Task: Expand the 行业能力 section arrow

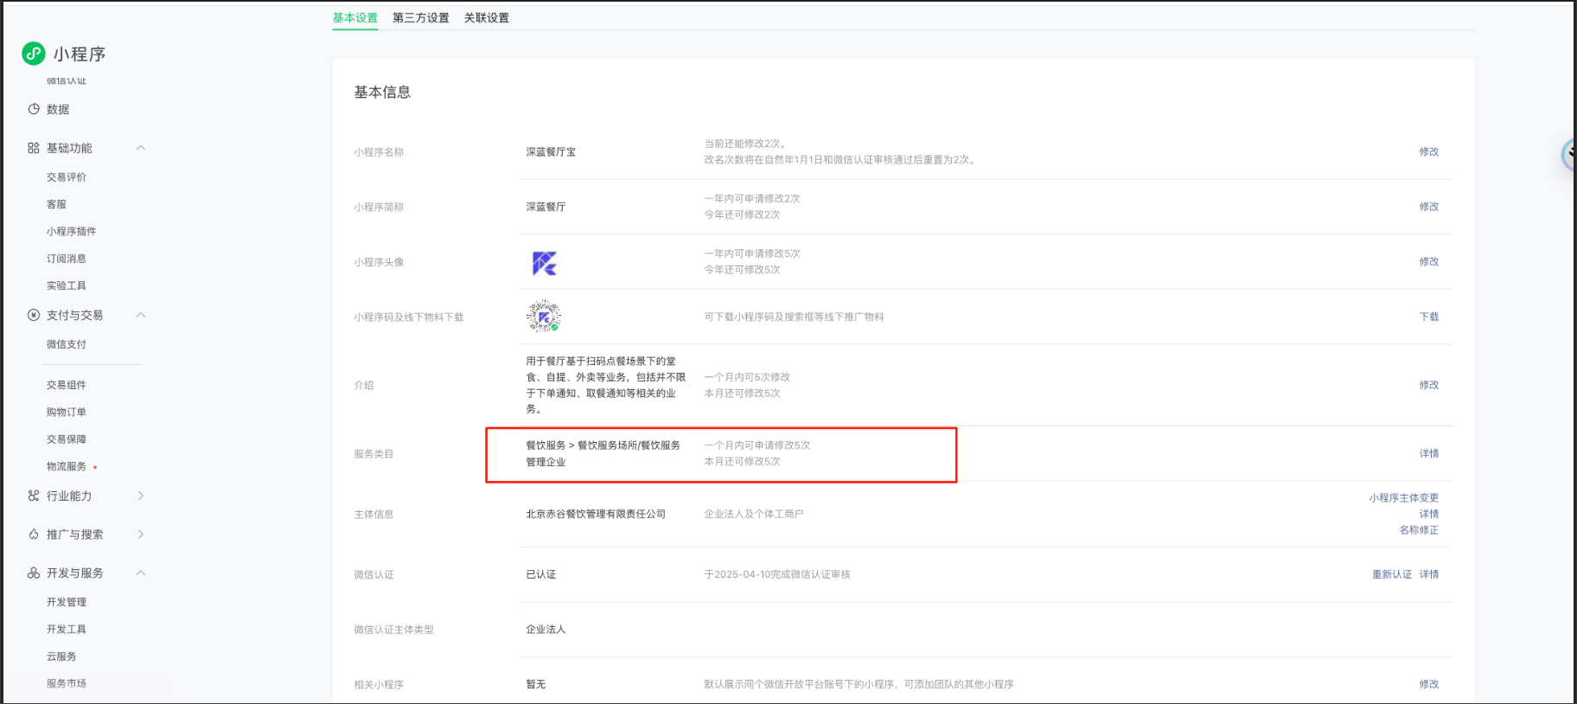Action: point(141,496)
